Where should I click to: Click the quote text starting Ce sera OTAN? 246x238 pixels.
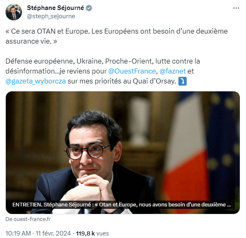tap(117, 36)
